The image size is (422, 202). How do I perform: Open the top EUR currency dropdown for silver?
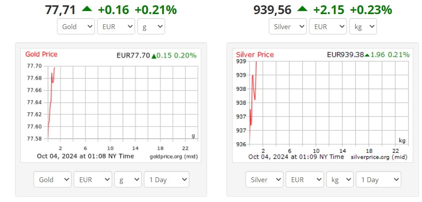(x=328, y=26)
